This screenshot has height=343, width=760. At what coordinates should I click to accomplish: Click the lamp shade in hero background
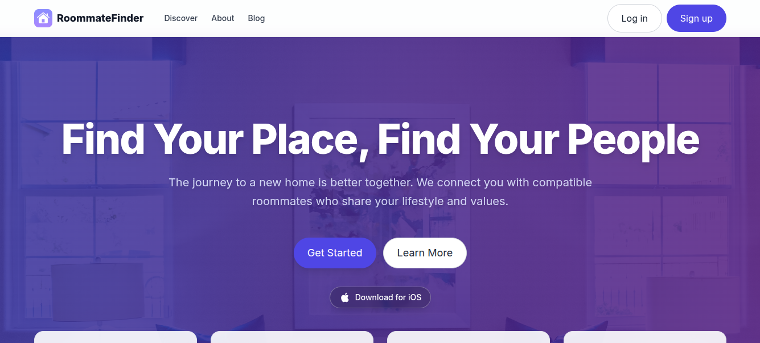tap(97, 292)
